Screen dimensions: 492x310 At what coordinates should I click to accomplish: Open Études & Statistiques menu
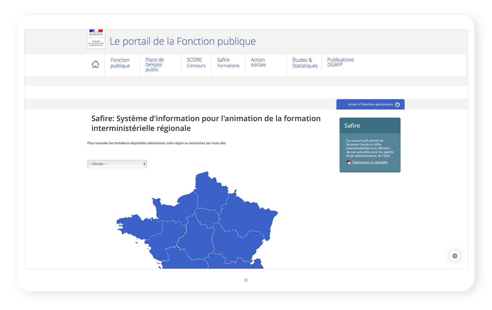[x=305, y=63]
